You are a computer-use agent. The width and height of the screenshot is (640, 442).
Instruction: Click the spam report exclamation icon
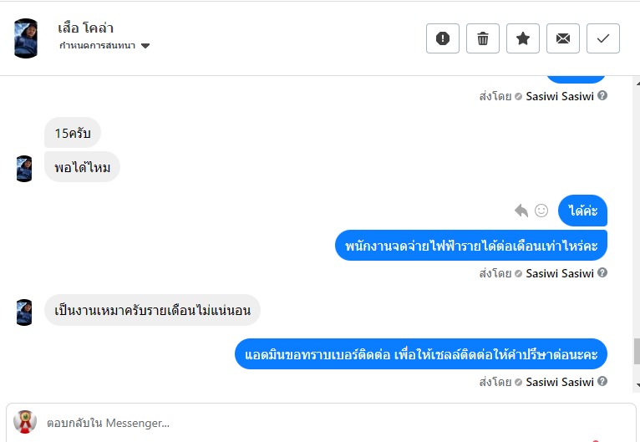(x=443, y=38)
